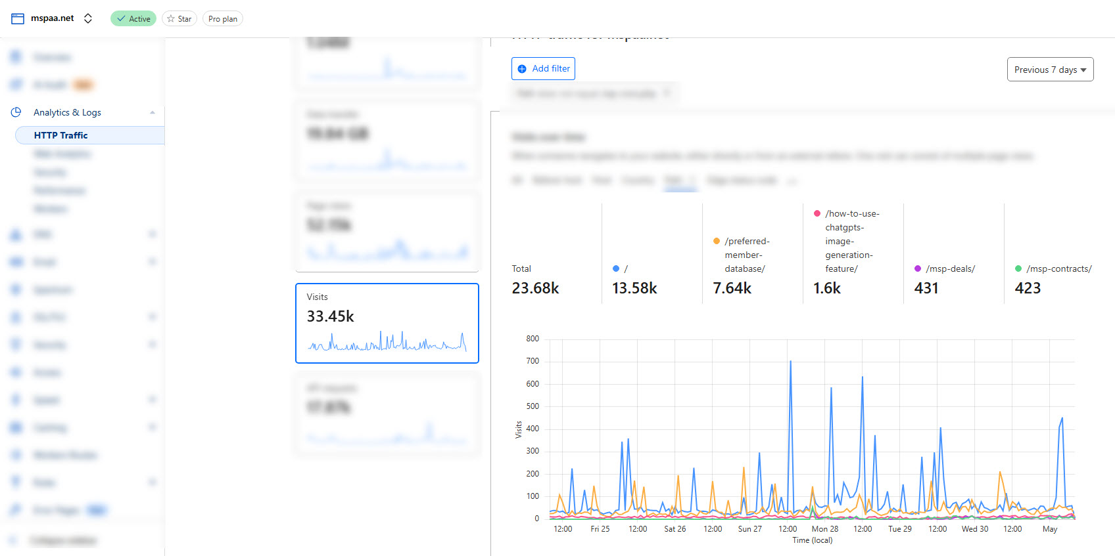Screen dimensions: 1115x556
Task: Click the Pro plan badge
Action: (223, 18)
